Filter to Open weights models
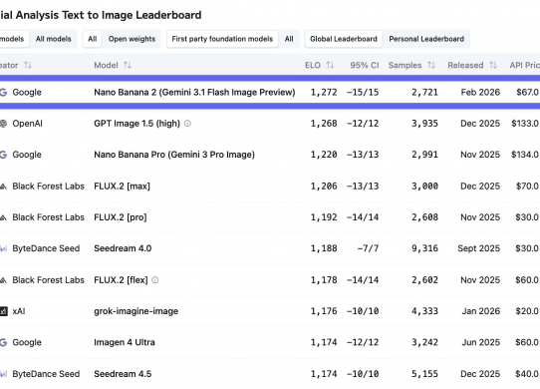 [132, 39]
